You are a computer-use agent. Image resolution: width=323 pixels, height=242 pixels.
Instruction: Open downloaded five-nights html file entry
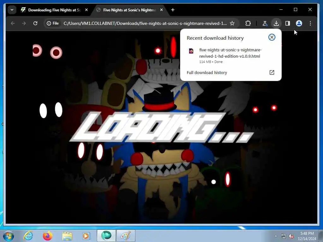[x=231, y=55]
